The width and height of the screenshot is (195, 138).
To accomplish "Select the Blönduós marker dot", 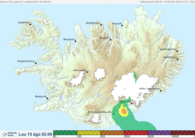I will (75, 41).
